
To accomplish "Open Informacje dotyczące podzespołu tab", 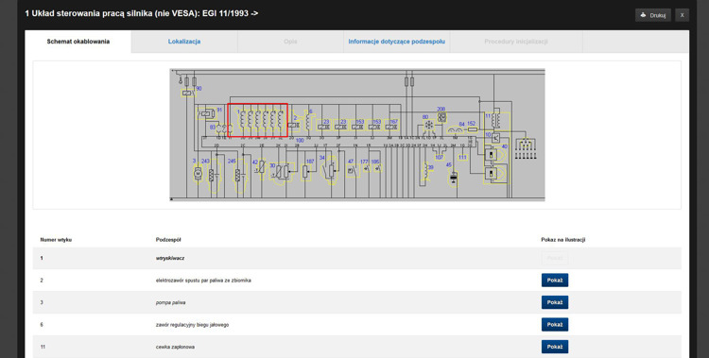I will (x=396, y=42).
